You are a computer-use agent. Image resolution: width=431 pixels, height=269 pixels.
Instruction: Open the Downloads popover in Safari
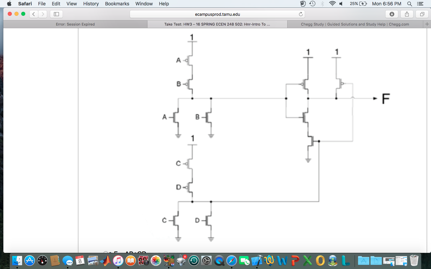[x=391, y=14]
